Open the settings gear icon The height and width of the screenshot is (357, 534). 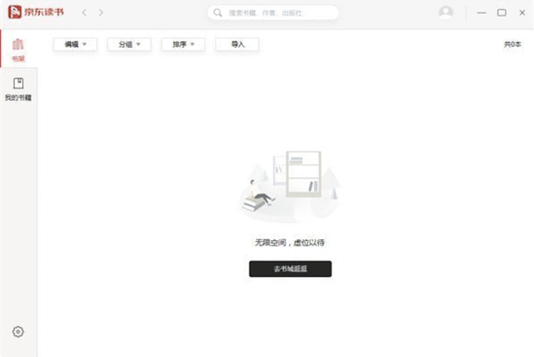coord(18,332)
